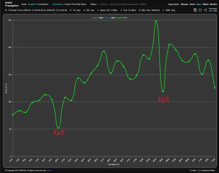Image resolution: width=219 pixels, height=173 pixels.
Task: Click the data point peak at 27/01
Action: tap(104, 51)
